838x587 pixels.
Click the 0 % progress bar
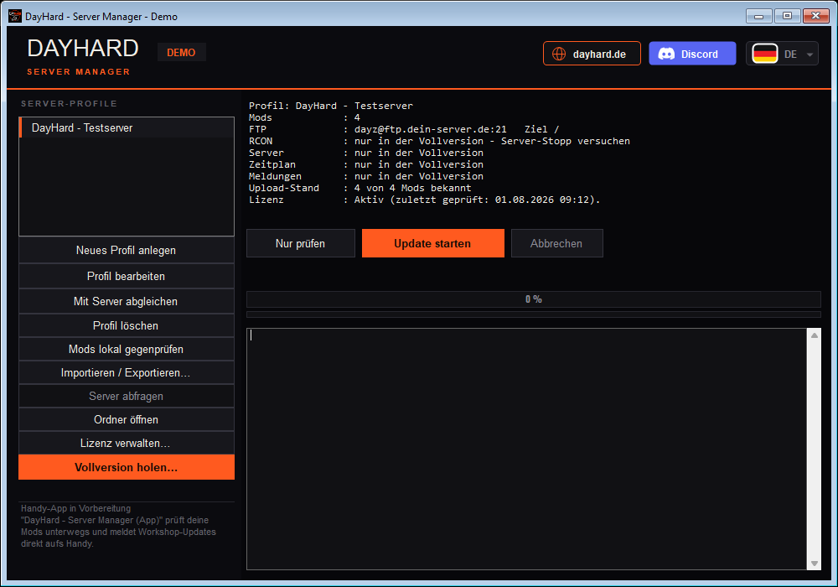tap(533, 299)
